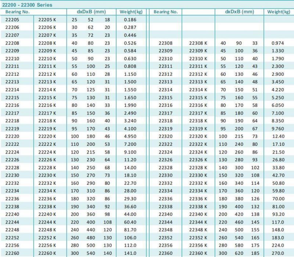Click bearing number 22215 K
This screenshot has height=257, width=294.
click(47, 98)
